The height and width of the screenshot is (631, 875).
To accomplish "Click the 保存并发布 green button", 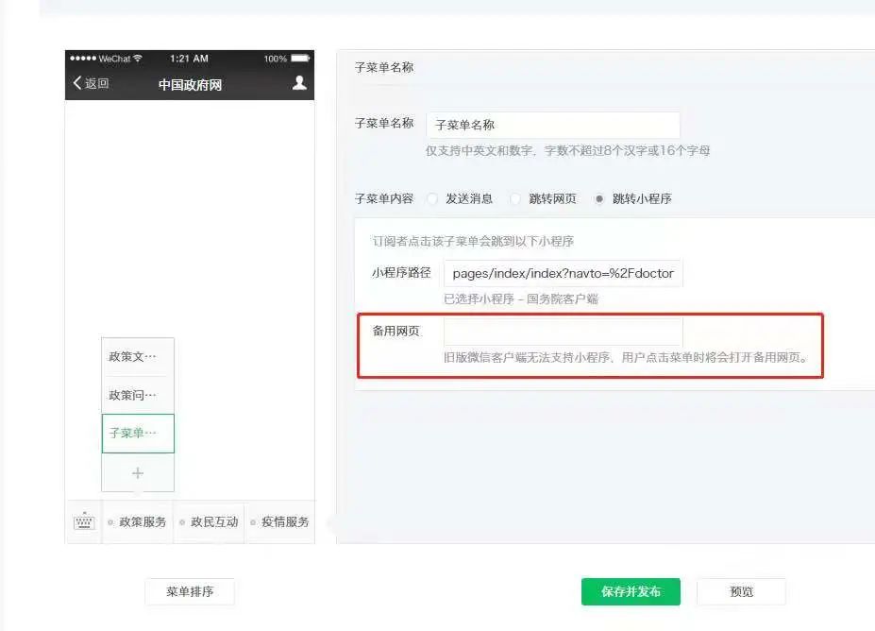I will [x=631, y=592].
